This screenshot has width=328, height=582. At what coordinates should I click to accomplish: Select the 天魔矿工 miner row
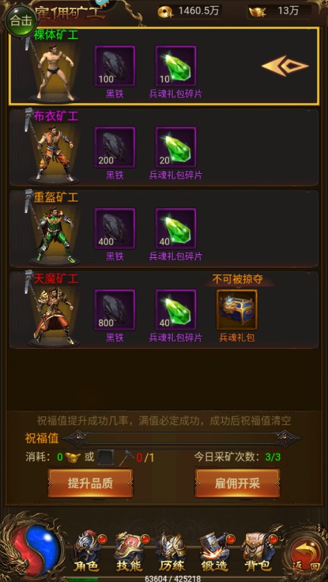pyautogui.click(x=164, y=310)
